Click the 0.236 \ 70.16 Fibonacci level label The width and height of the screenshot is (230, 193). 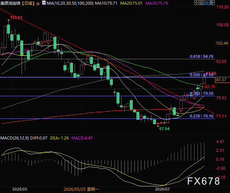click(201, 116)
